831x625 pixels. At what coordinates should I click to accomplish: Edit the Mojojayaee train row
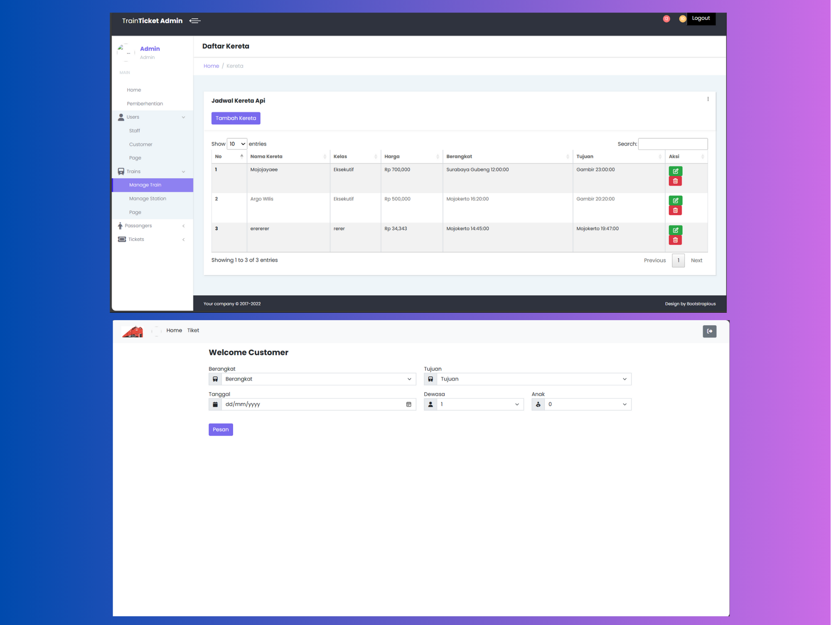(x=675, y=171)
